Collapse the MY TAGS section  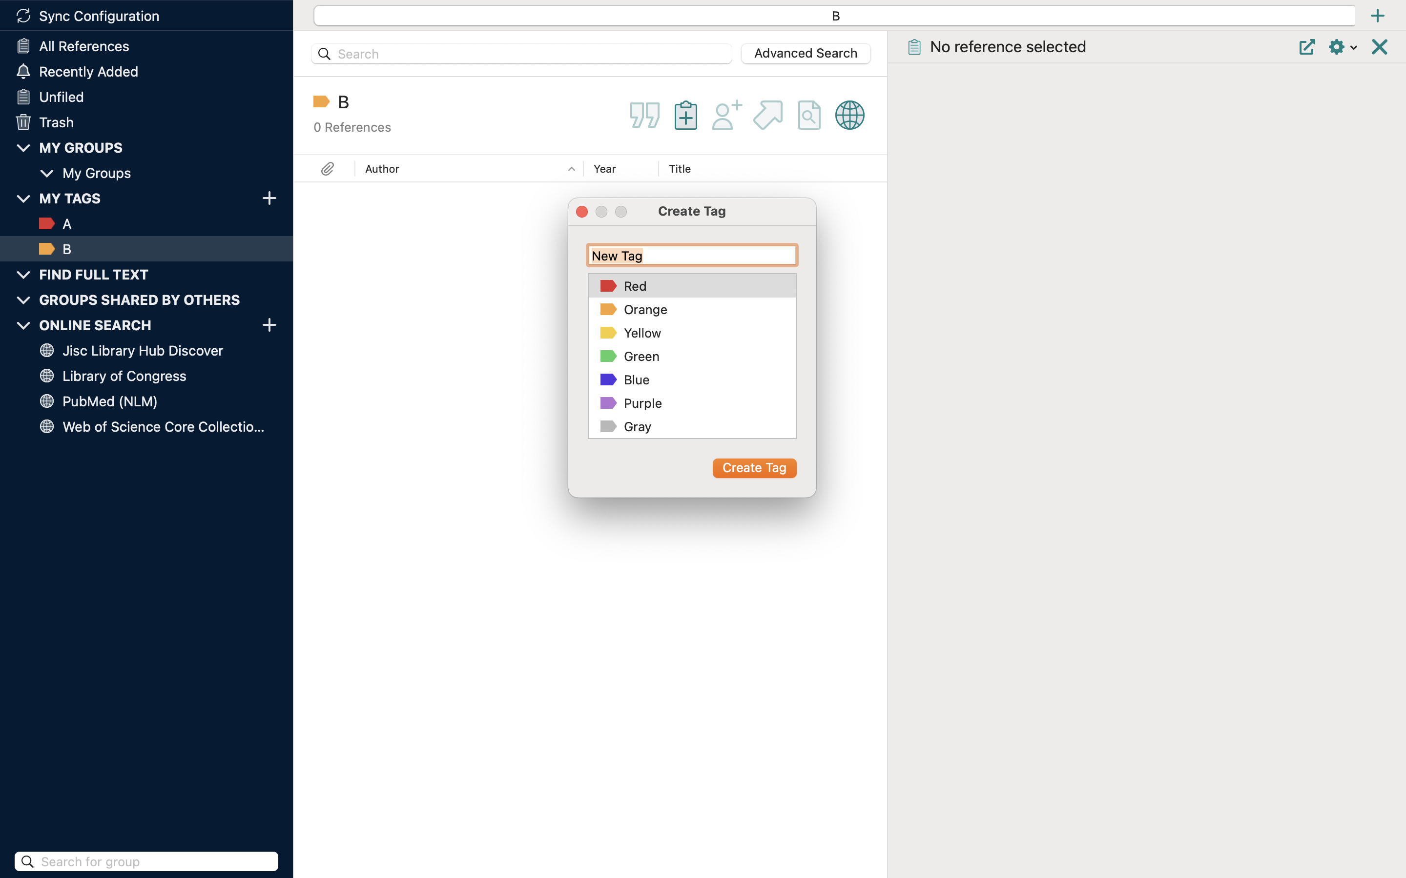[x=23, y=199]
